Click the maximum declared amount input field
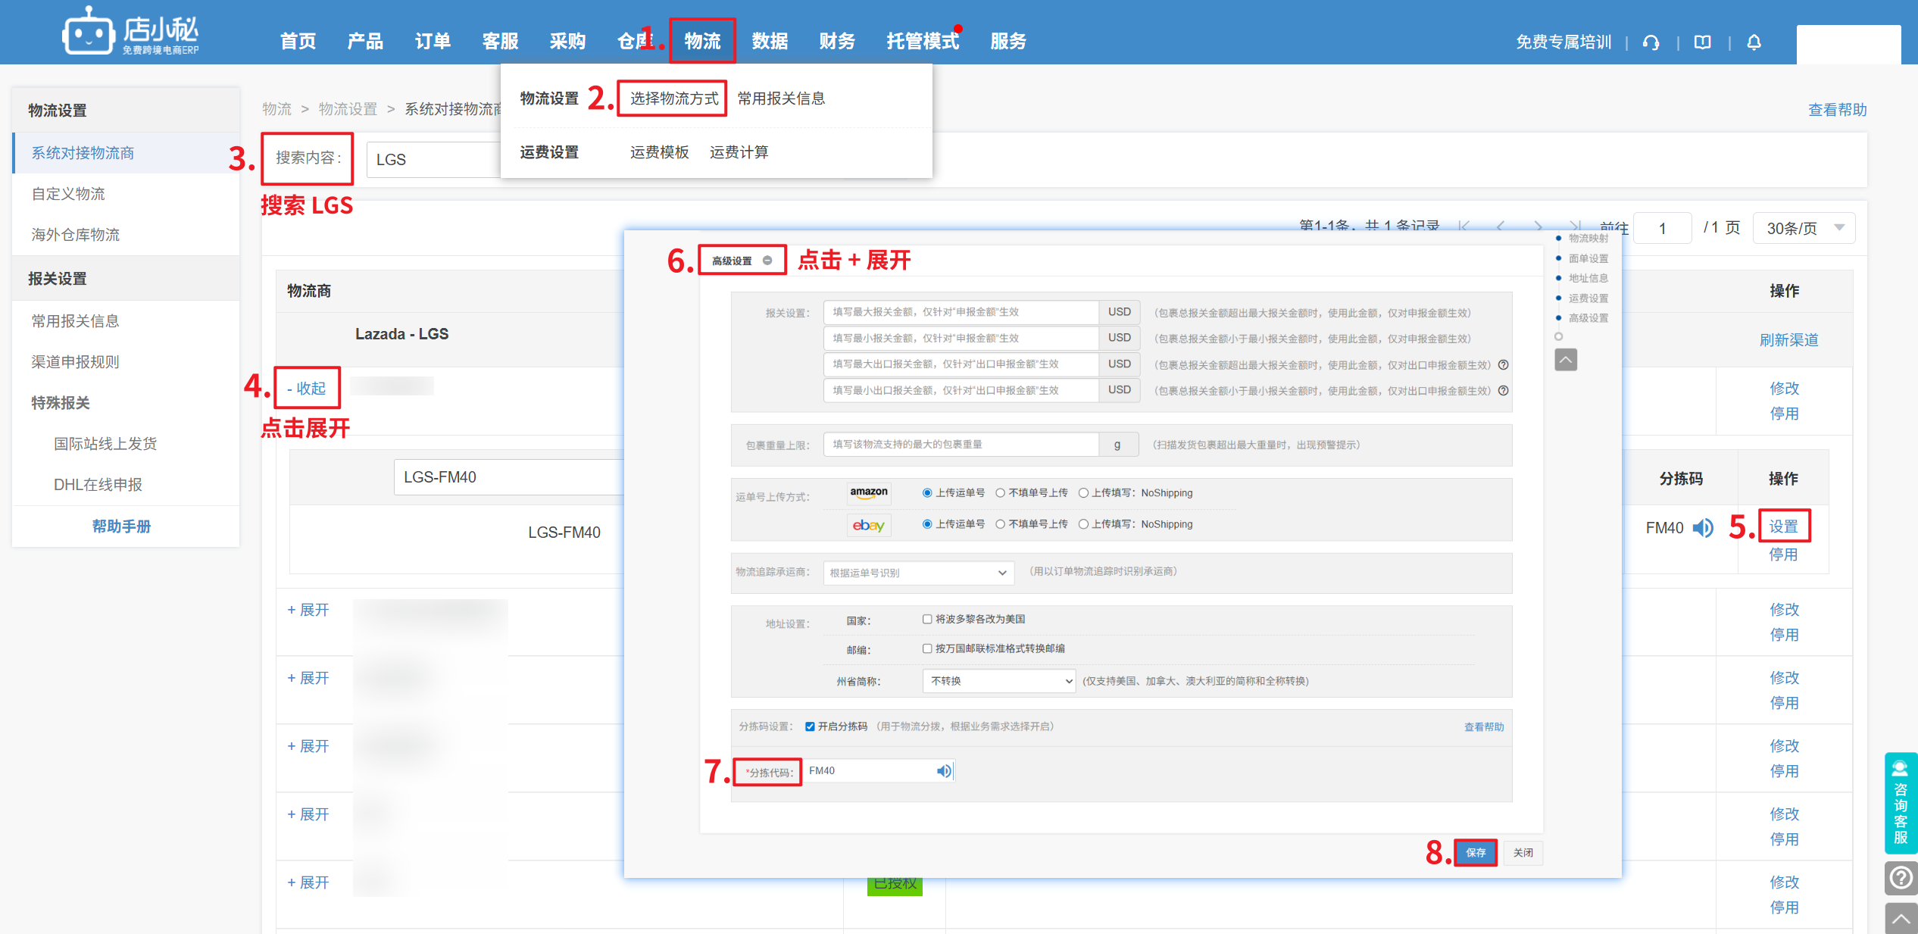 (961, 312)
